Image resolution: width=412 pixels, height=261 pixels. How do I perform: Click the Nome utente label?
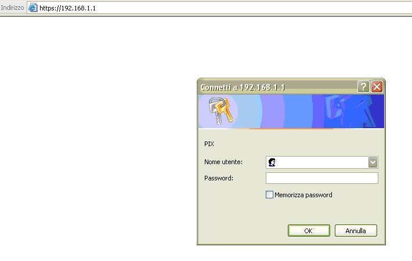[223, 162]
